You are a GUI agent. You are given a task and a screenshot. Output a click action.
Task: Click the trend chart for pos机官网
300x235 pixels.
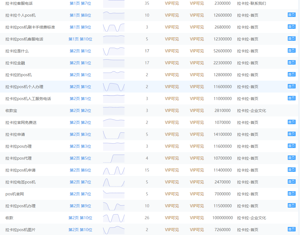[x=114, y=194]
